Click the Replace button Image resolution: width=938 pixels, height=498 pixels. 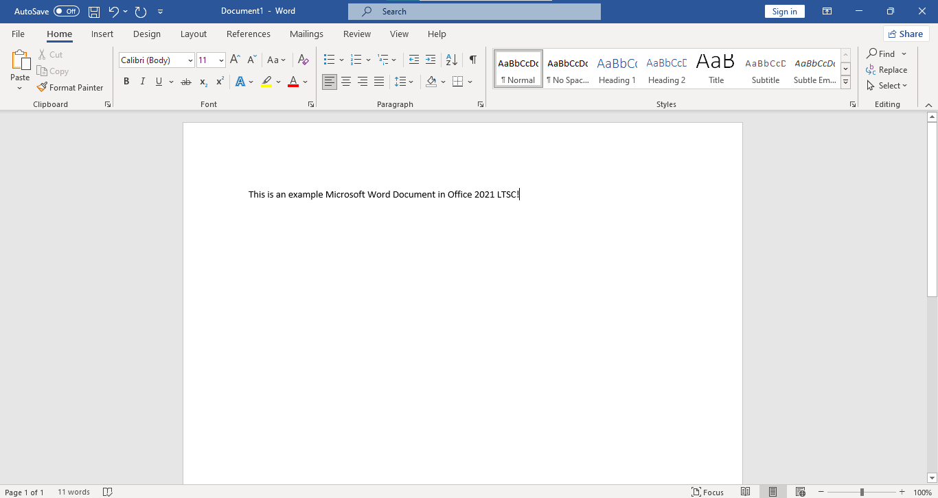[x=886, y=70]
